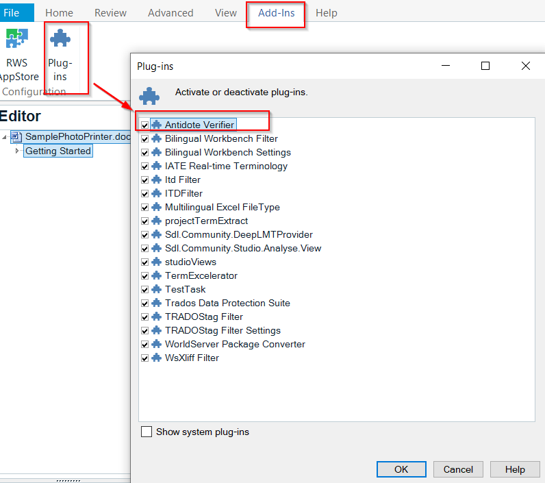The height and width of the screenshot is (483, 545).
Task: Open the Help ribbon tab
Action: coord(327,13)
